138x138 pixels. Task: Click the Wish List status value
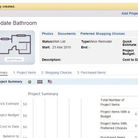point(59,41)
